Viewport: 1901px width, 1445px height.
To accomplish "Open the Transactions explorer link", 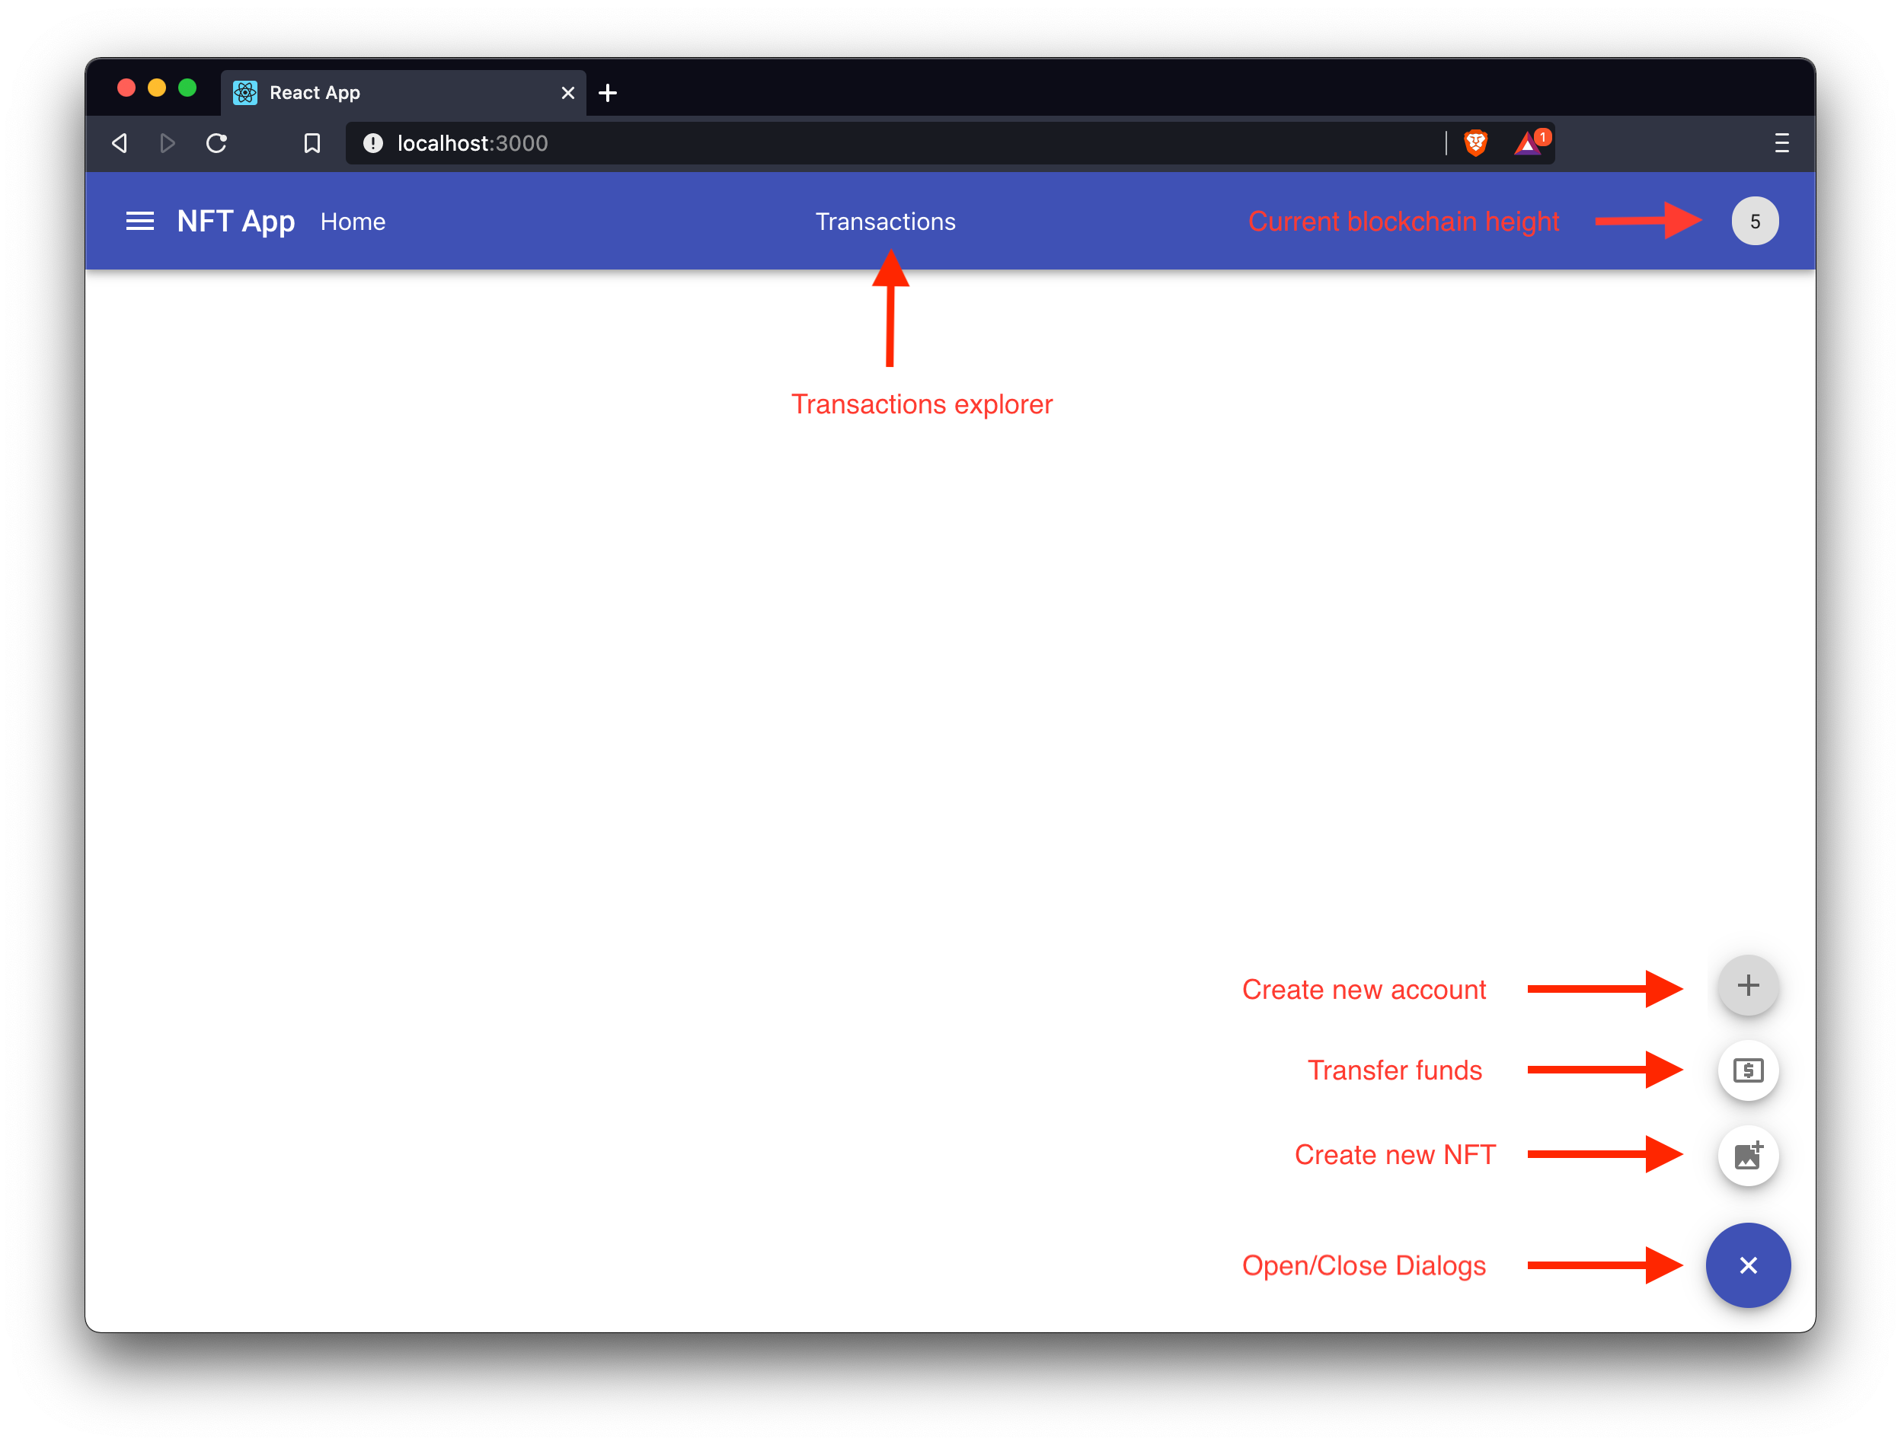I will pos(885,221).
